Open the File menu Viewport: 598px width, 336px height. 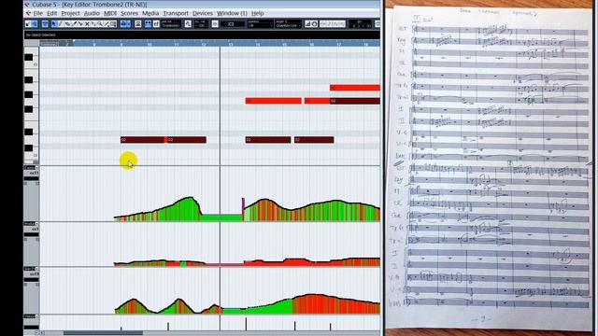pyautogui.click(x=38, y=13)
